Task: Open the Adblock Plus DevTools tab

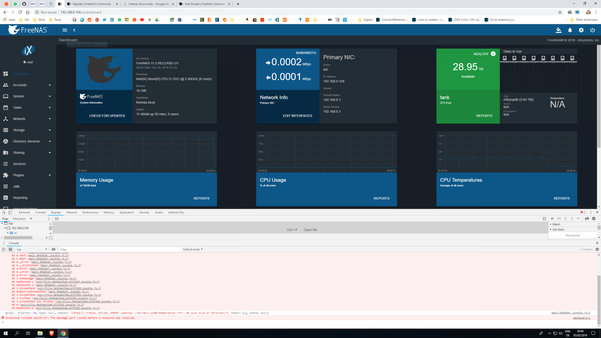Action: [176, 213]
